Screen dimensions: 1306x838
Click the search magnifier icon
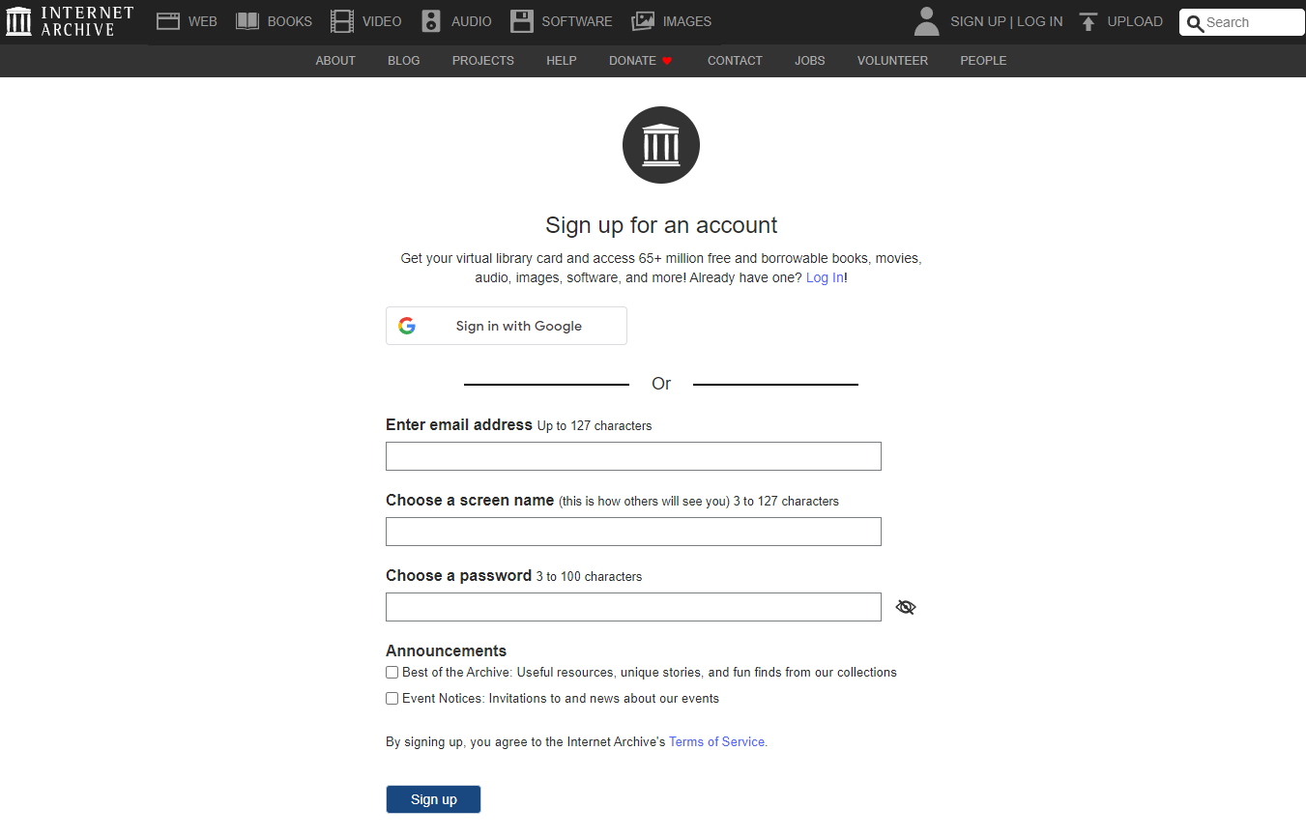(1194, 21)
